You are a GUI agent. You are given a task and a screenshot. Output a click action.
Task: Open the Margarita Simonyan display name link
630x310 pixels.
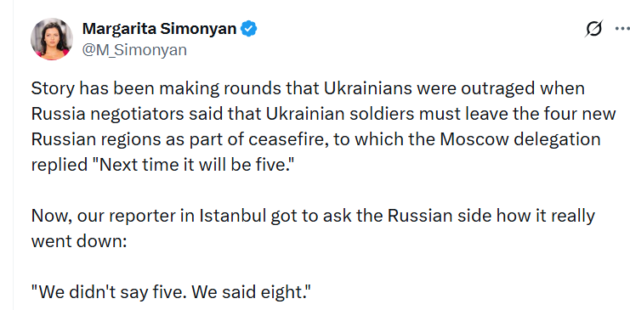pyautogui.click(x=159, y=29)
